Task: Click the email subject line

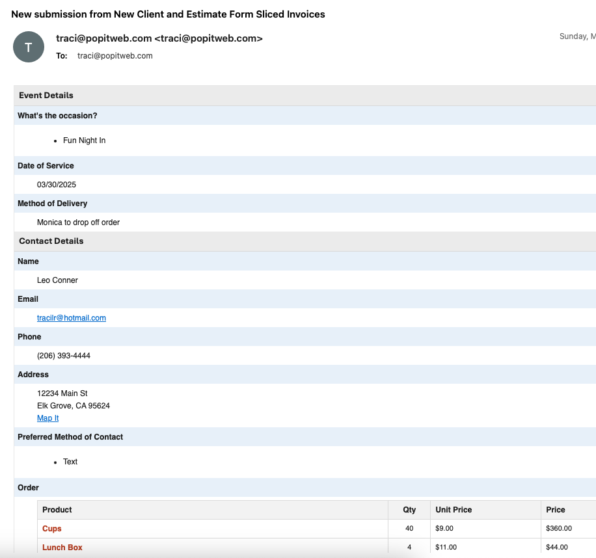Action: coord(168,14)
